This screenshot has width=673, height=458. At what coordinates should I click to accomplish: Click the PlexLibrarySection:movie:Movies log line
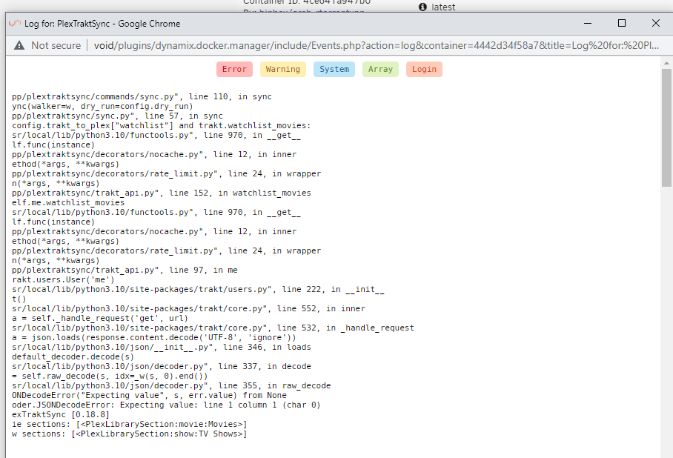pyautogui.click(x=130, y=424)
